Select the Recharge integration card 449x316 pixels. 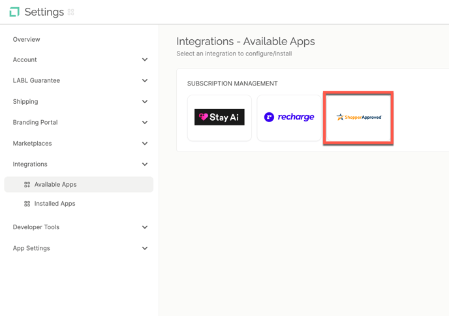(x=289, y=118)
